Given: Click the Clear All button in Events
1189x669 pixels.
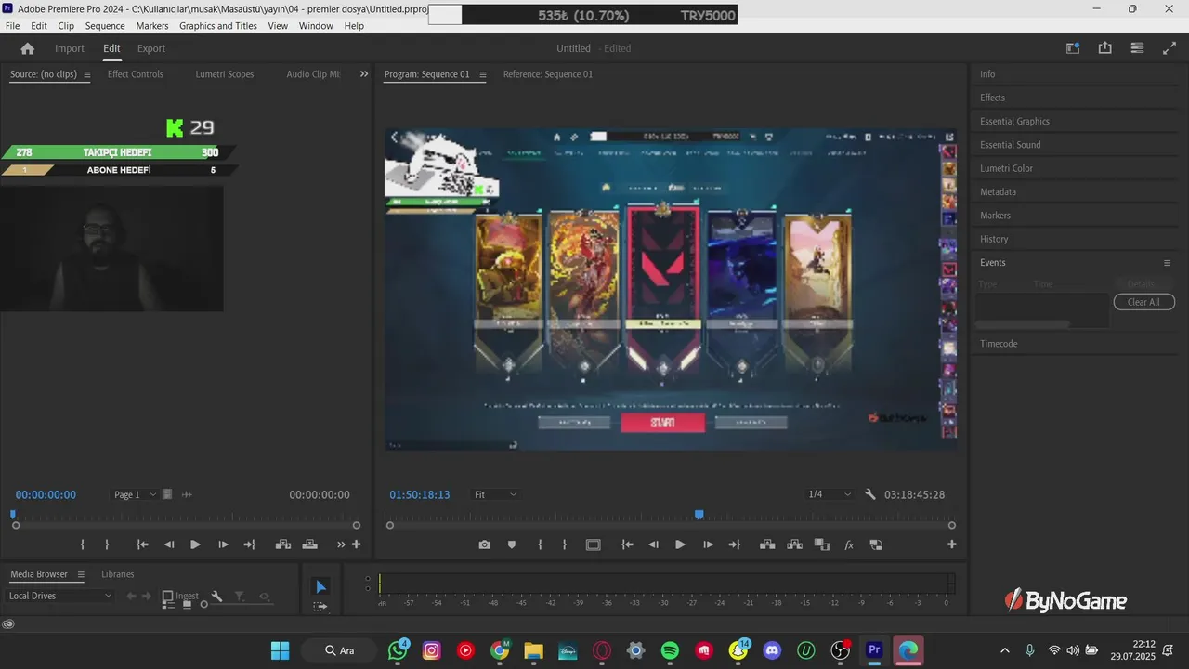Looking at the screenshot, I should 1143,302.
